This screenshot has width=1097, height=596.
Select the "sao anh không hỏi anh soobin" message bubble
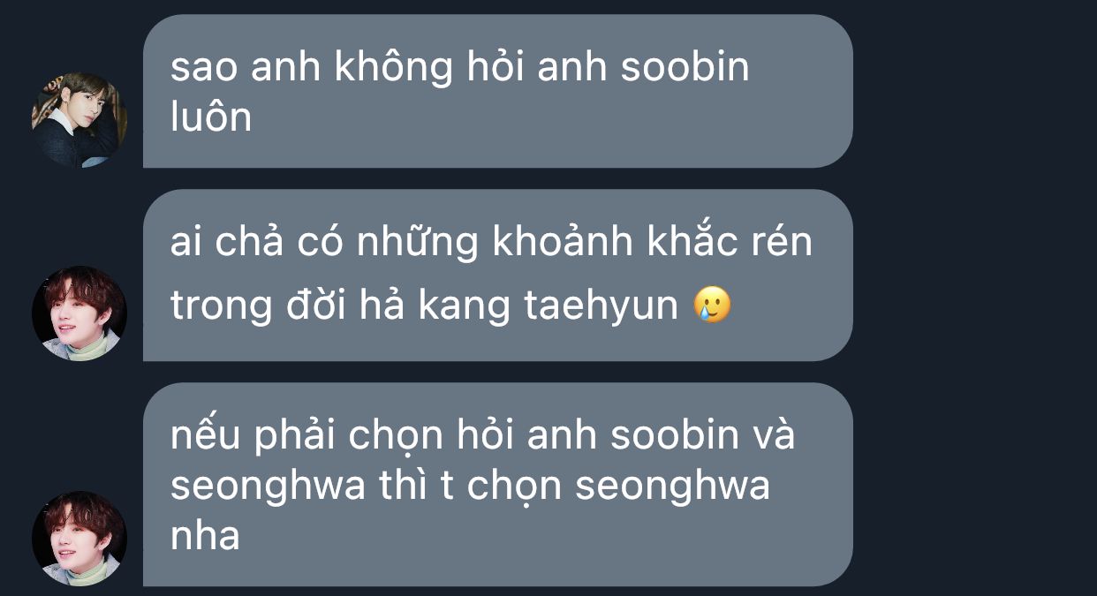497,91
